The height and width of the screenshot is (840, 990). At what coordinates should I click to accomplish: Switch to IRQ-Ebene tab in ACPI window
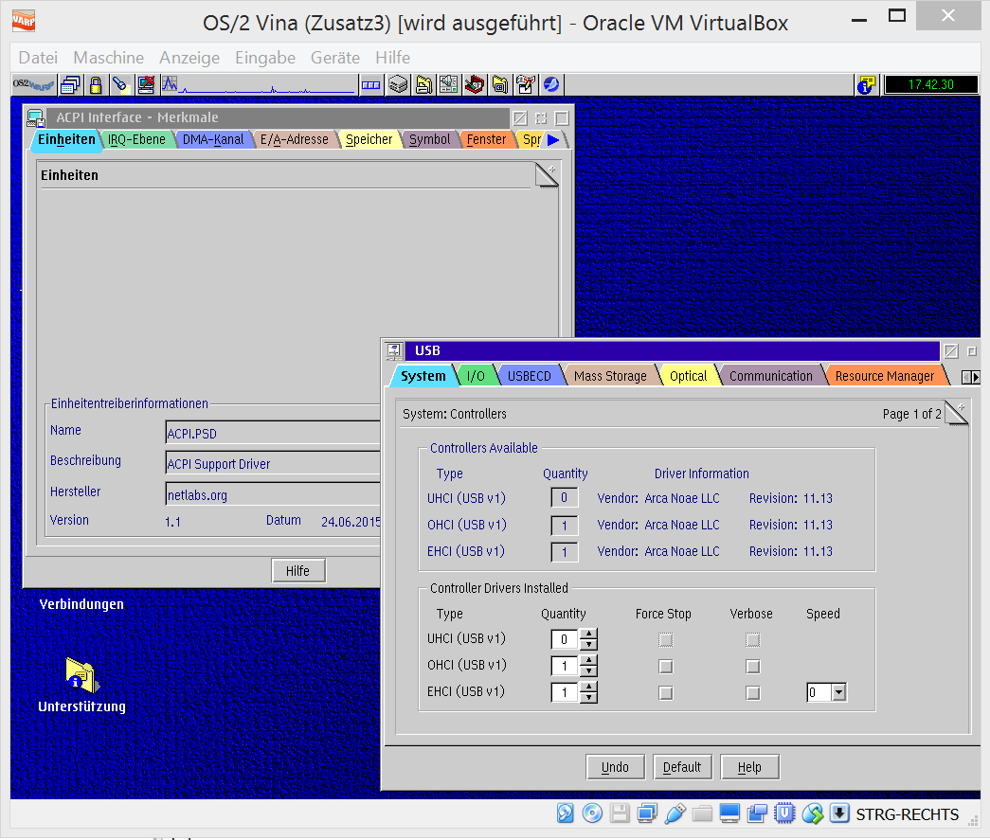click(x=136, y=139)
